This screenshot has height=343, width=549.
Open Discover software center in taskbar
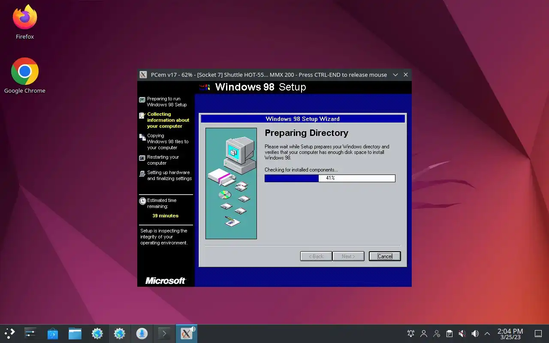click(53, 333)
